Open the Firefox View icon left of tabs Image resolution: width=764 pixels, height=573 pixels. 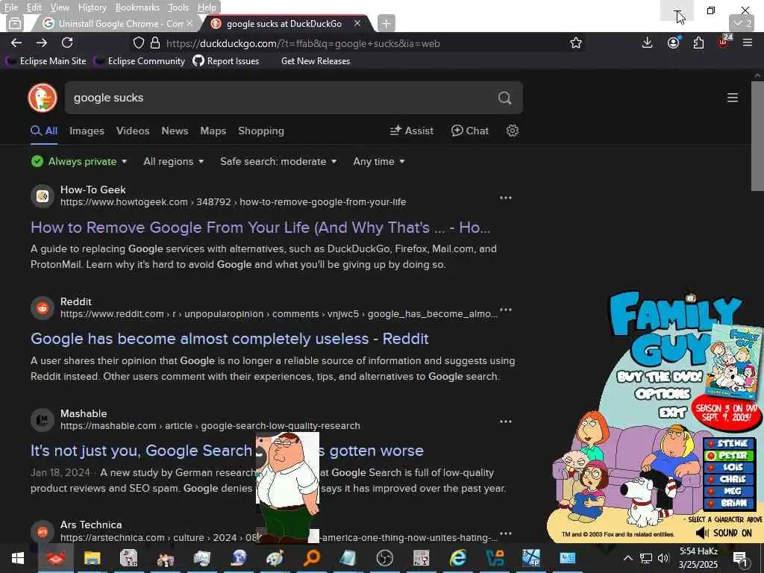(15, 23)
